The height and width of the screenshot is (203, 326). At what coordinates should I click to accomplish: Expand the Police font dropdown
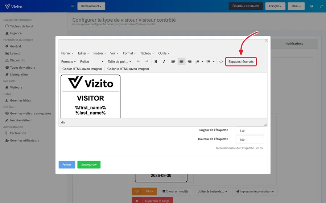tap(92, 61)
